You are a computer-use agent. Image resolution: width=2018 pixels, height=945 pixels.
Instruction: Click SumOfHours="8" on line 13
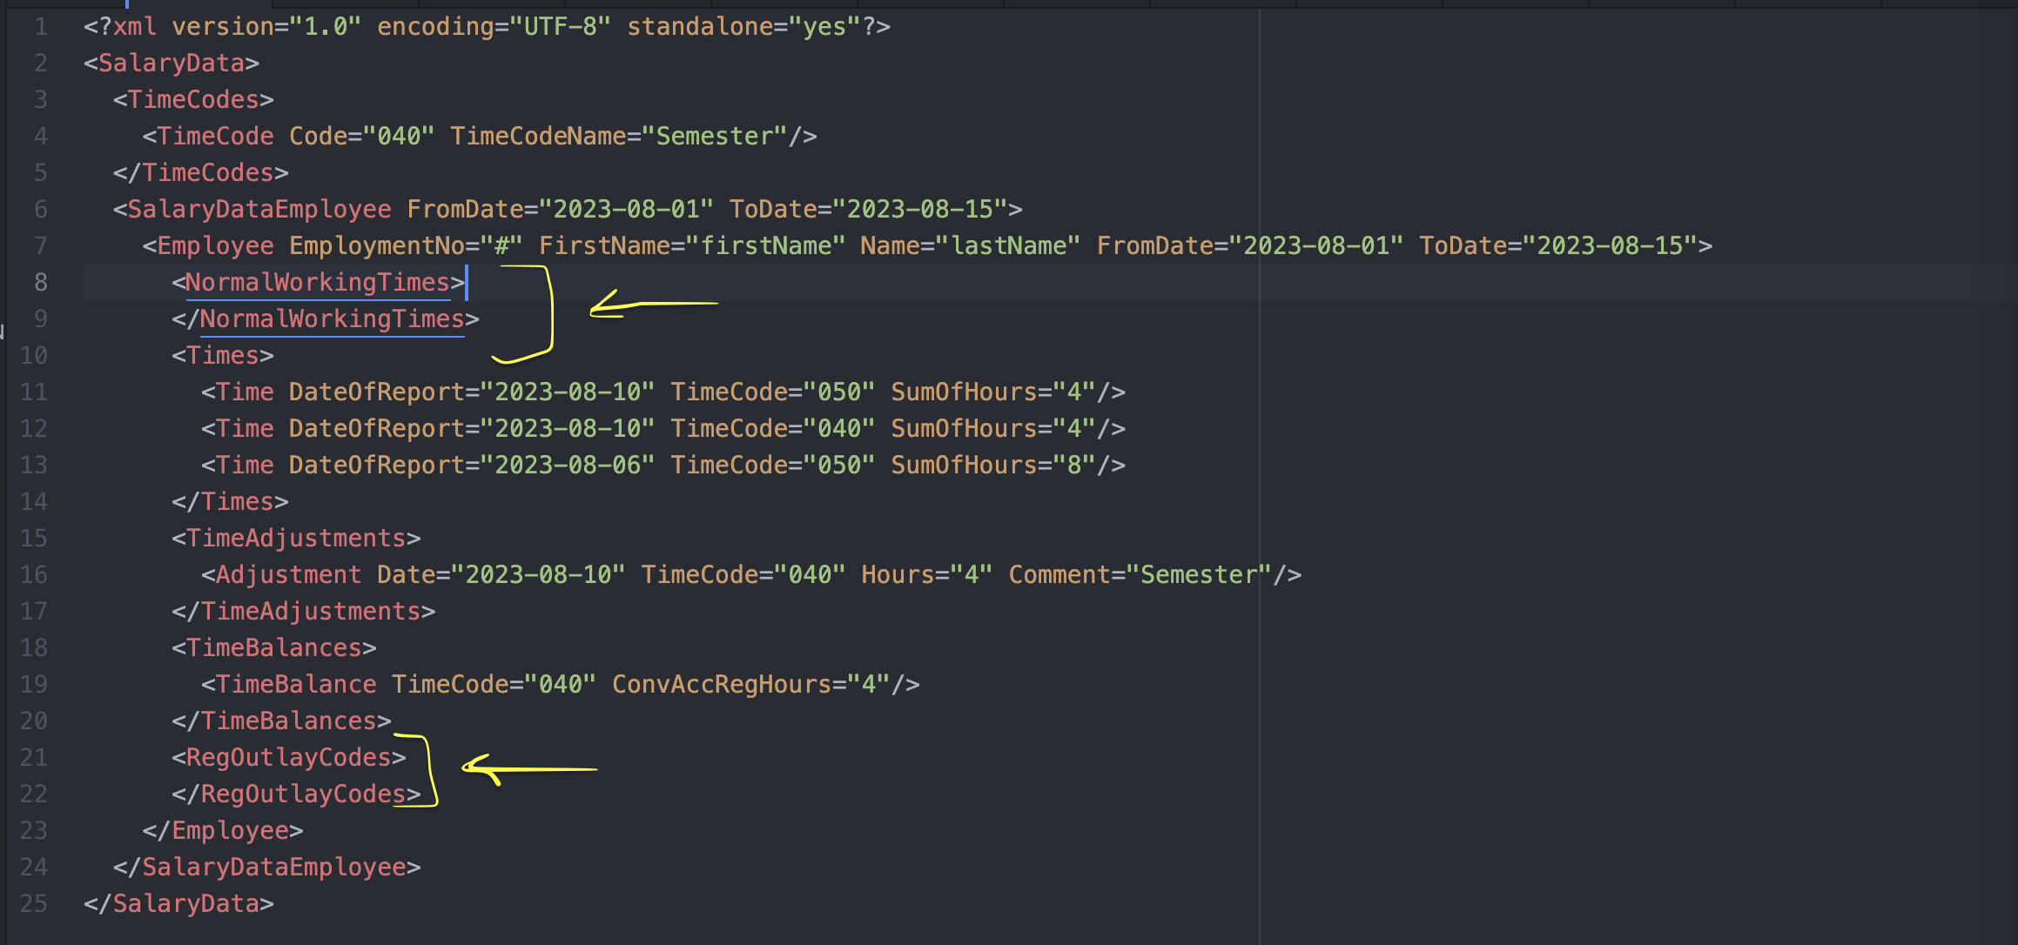coord(992,465)
